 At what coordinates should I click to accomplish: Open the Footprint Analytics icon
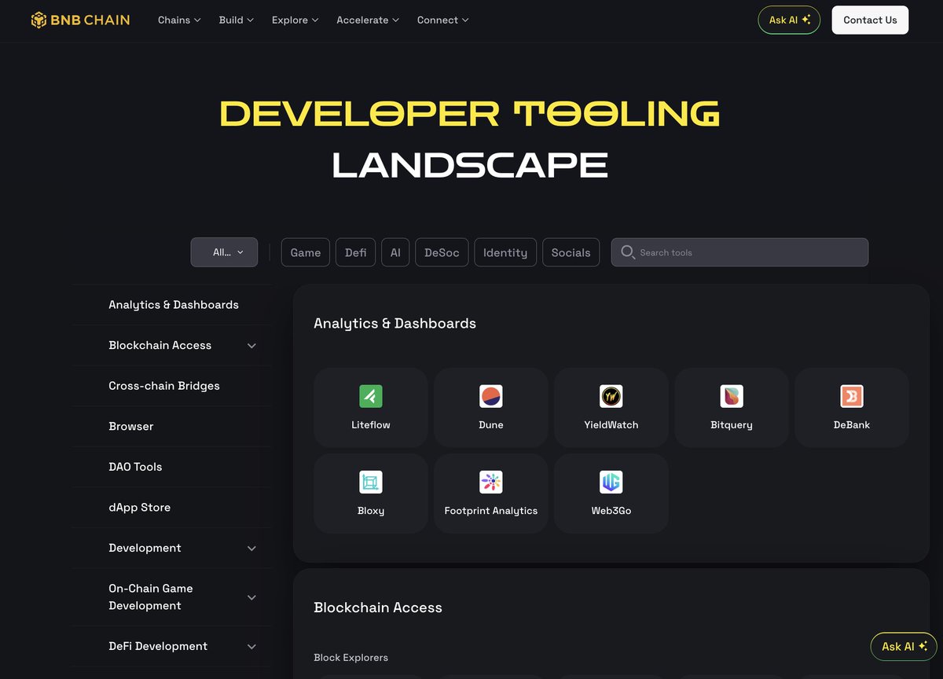click(x=491, y=482)
